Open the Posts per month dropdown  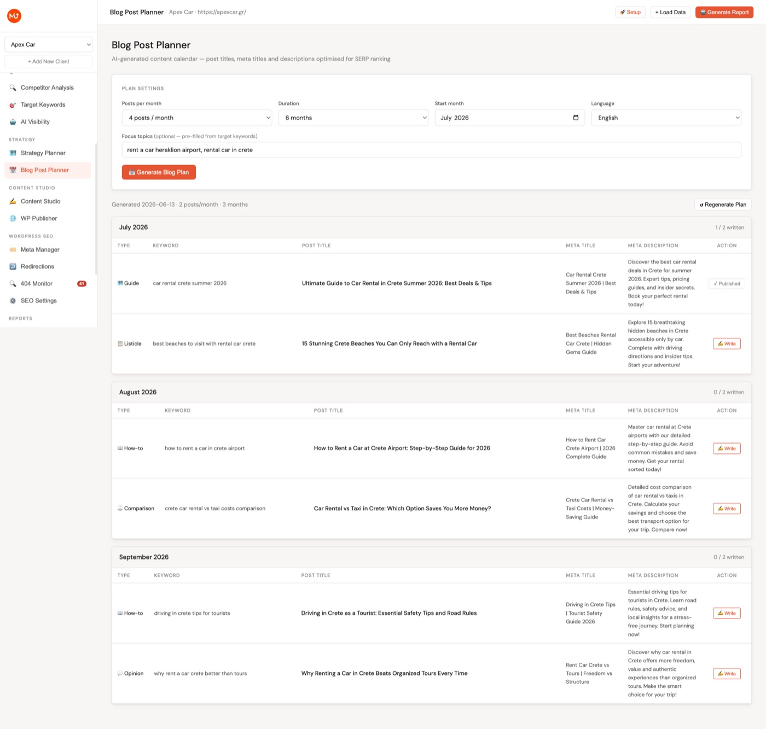198,118
